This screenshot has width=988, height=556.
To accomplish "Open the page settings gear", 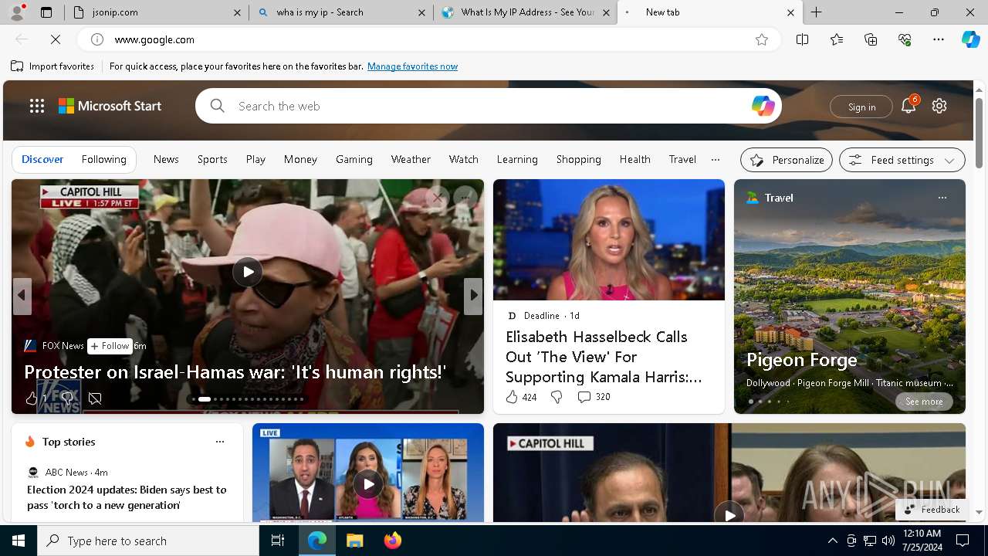I will click(x=939, y=106).
